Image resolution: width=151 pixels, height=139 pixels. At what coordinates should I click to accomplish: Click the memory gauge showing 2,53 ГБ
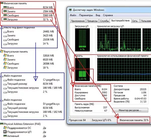[x=83, y=69]
